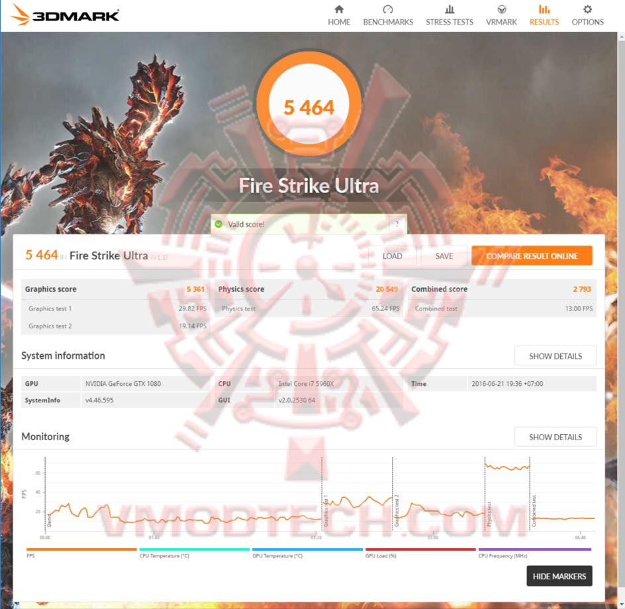Select RESULTS tab label
The image size is (625, 609).
544,22
